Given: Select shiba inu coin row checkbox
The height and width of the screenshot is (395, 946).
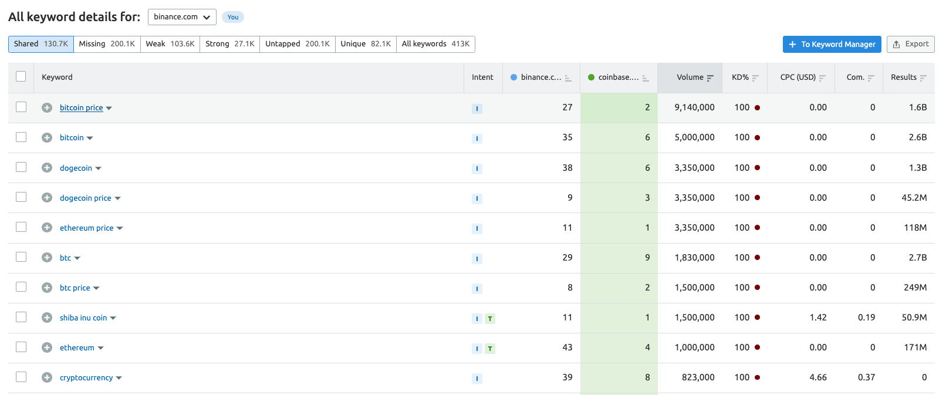Looking at the screenshot, I should (21, 317).
